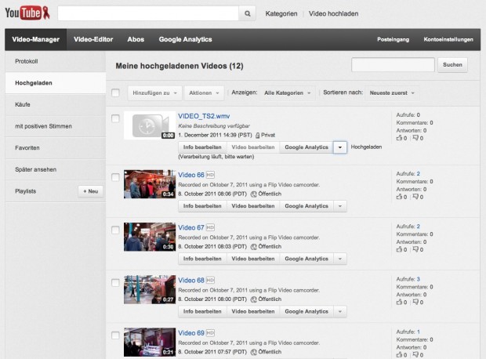This screenshot has width=486, height=359.
Task: Click thumbs-down icon for VIDEO_TS2.wmv
Action: coord(416,138)
